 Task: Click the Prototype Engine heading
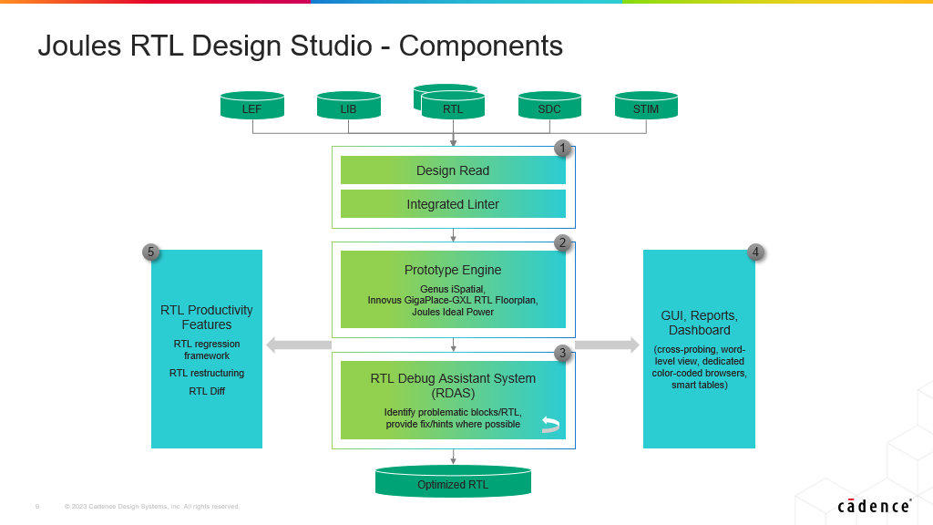point(453,270)
